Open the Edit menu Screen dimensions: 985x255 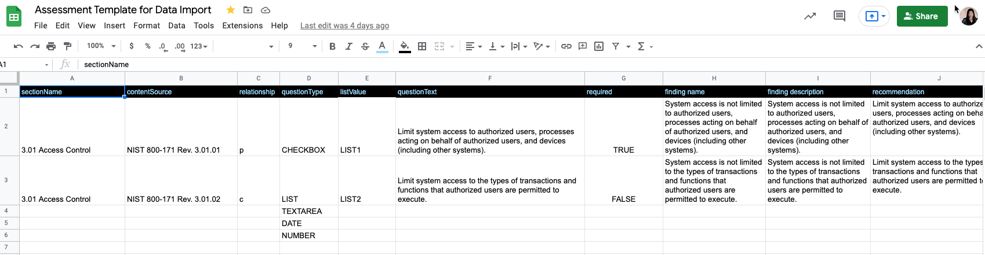(63, 25)
